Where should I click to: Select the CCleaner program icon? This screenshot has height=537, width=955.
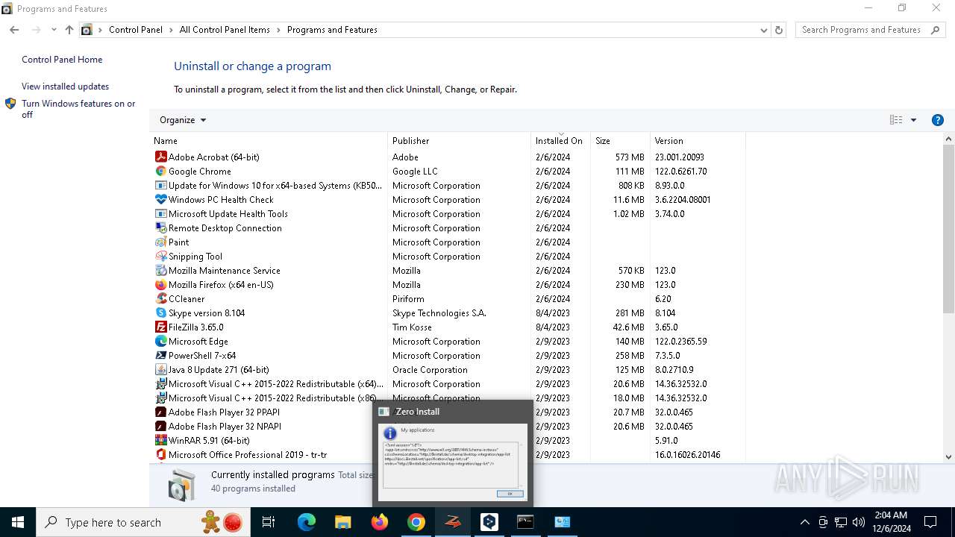160,298
